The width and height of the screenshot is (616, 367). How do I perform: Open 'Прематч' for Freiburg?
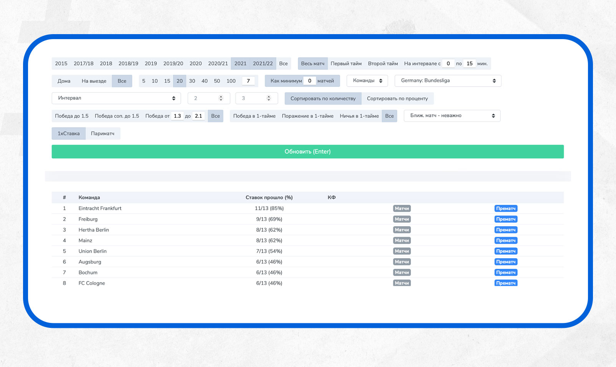click(x=505, y=219)
